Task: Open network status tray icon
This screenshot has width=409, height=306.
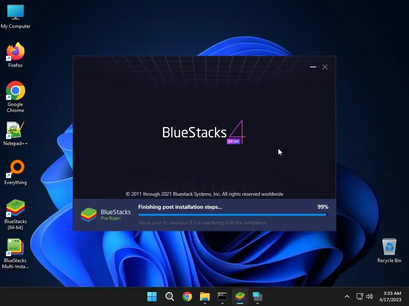Action: 360,296
